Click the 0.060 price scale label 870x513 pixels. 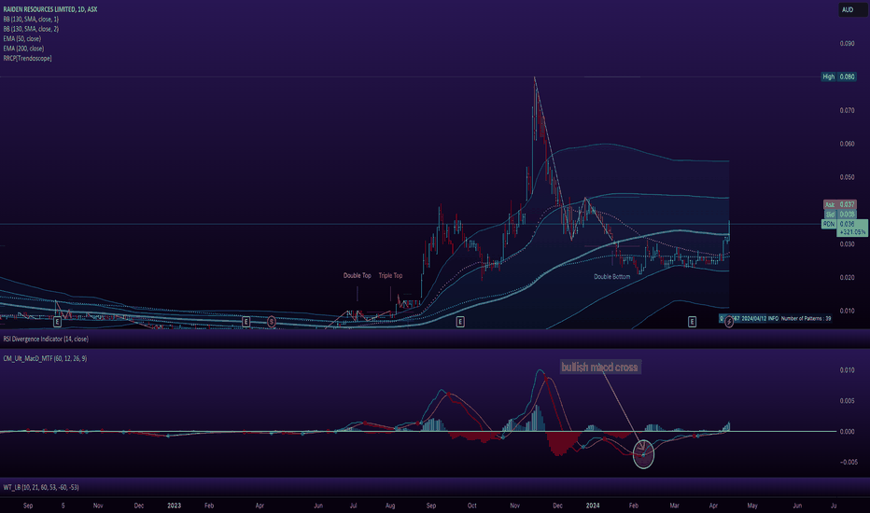[847, 144]
